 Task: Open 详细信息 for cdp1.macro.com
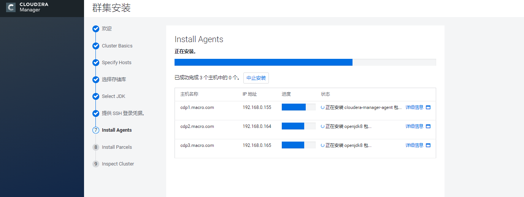click(414, 107)
